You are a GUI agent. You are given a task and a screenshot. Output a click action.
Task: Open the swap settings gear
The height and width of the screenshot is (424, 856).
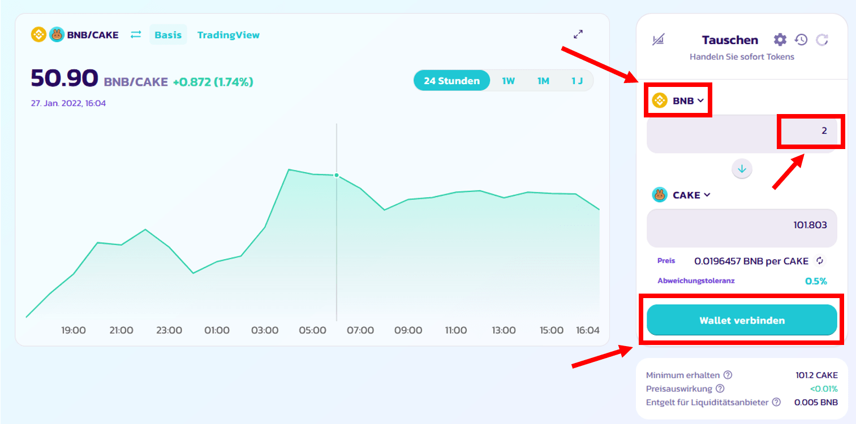pyautogui.click(x=780, y=40)
